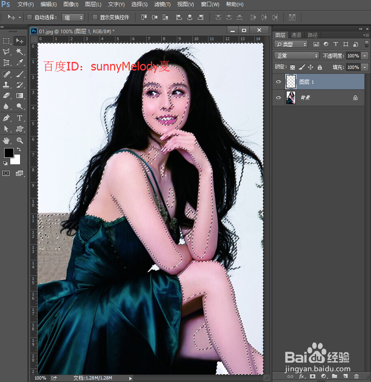Enable the 显示变换控件 checkbox
This screenshot has height=382, width=371.
pos(95,17)
